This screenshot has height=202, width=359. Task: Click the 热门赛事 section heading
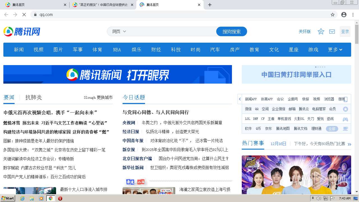pyautogui.click(x=253, y=143)
